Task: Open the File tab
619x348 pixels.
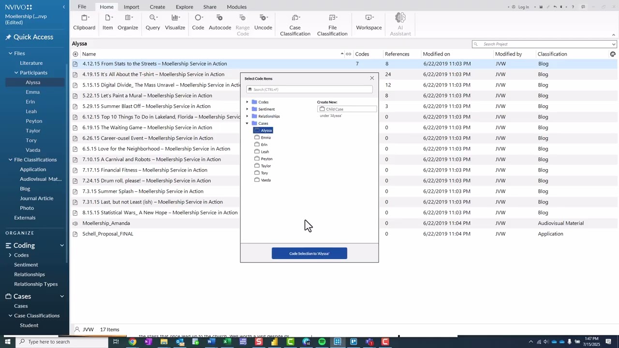Action: click(82, 7)
